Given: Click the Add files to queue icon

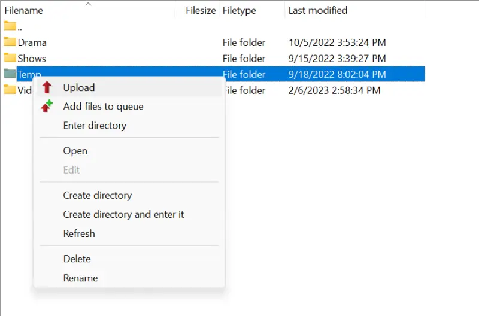Looking at the screenshot, I should click(47, 107).
